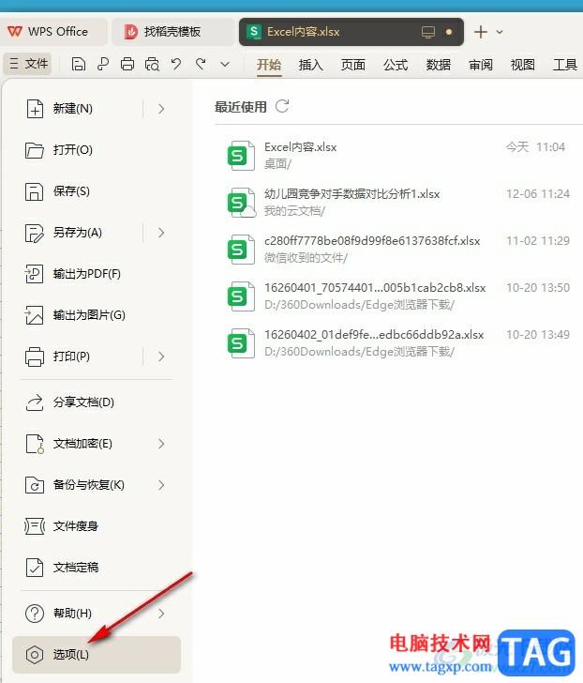Select the Excel内容.xlsx document tab
This screenshot has width=583, height=683.
coord(351,32)
